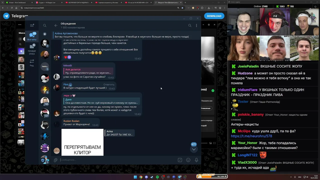Click the background panel three-dot menu
The width and height of the screenshot is (320, 180).
tap(20, 25)
